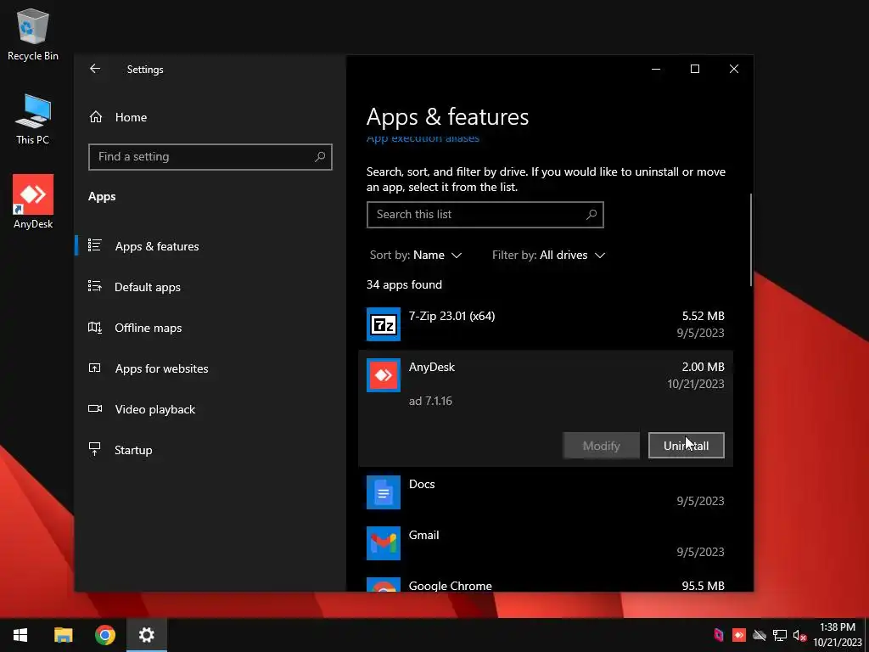The height and width of the screenshot is (652, 869).
Task: Click the Apps for websites sidebar icon
Action: [95, 368]
